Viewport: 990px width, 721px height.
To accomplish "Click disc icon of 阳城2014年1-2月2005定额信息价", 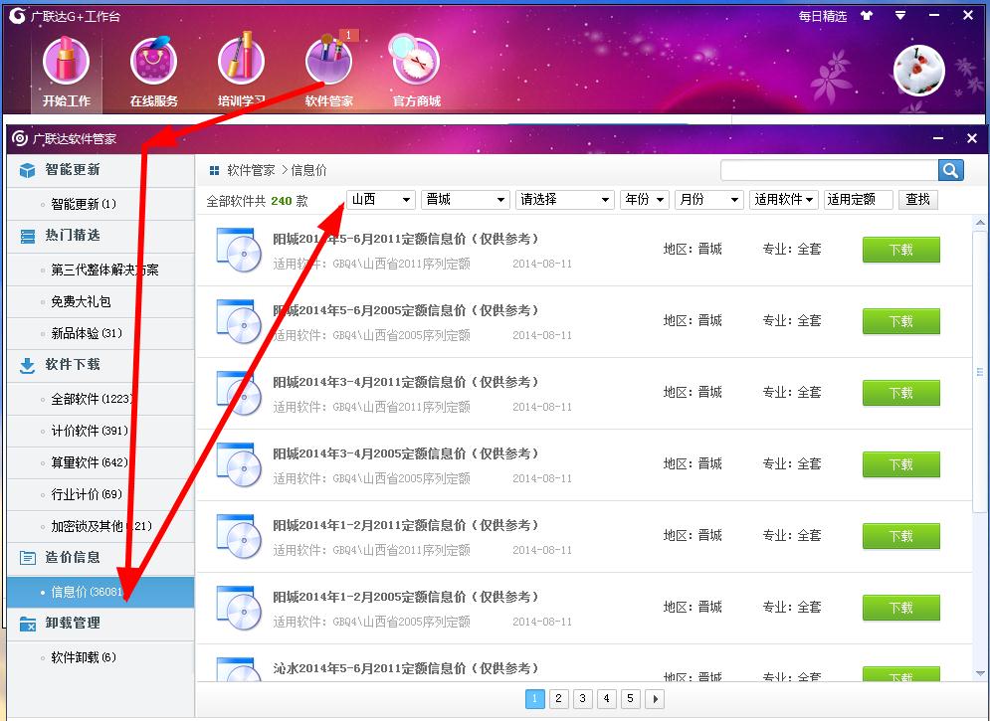I will click(239, 608).
